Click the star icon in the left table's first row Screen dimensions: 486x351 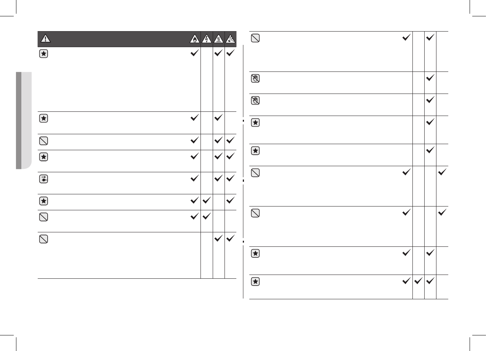[x=44, y=54]
